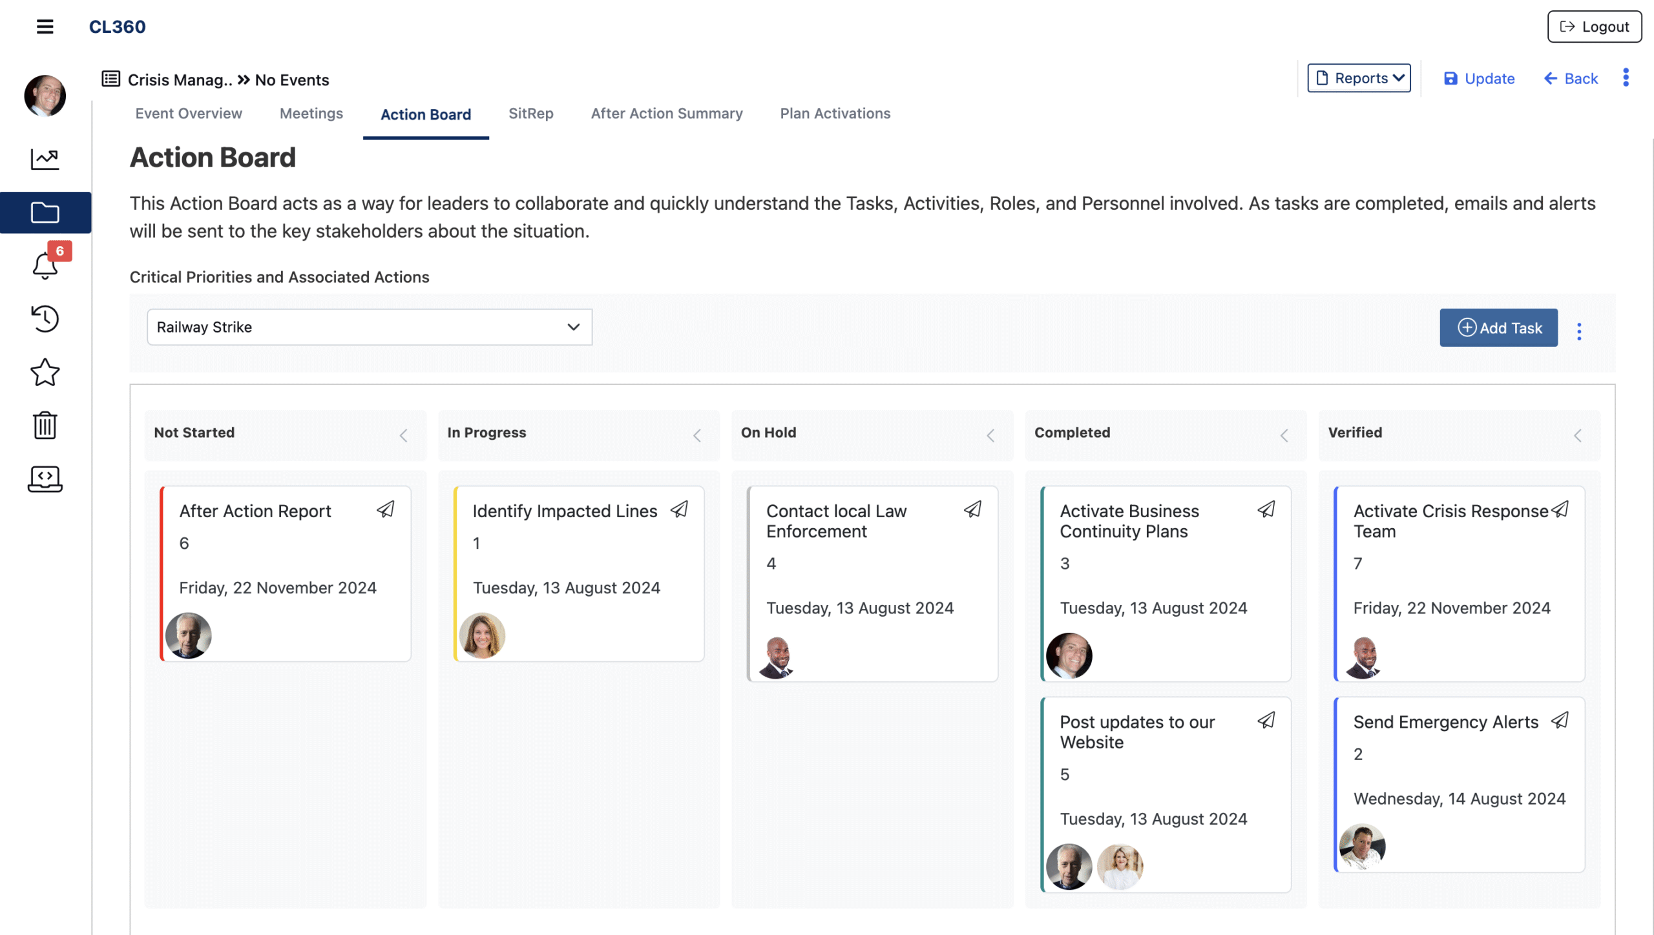The image size is (1654, 935).
Task: Click paper plane on Send Emergency Alerts
Action: point(1560,720)
